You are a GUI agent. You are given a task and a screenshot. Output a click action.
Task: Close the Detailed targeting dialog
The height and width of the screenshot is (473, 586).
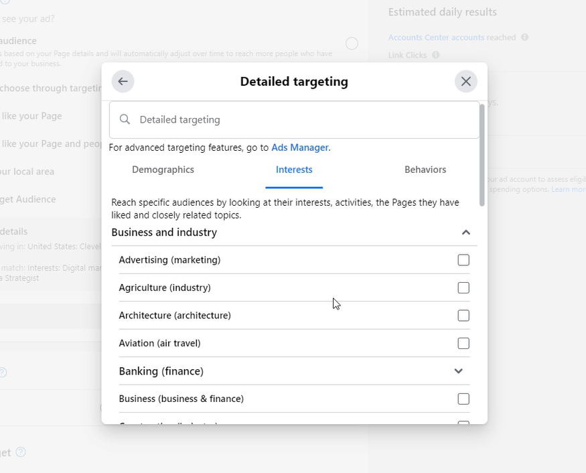click(466, 81)
